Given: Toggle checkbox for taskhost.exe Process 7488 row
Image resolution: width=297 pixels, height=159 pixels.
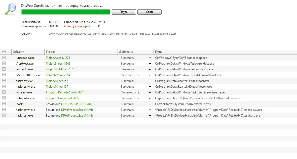Looking at the screenshot, I should pos(4,115).
